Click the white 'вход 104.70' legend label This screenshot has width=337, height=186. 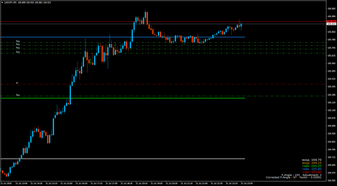312,160
